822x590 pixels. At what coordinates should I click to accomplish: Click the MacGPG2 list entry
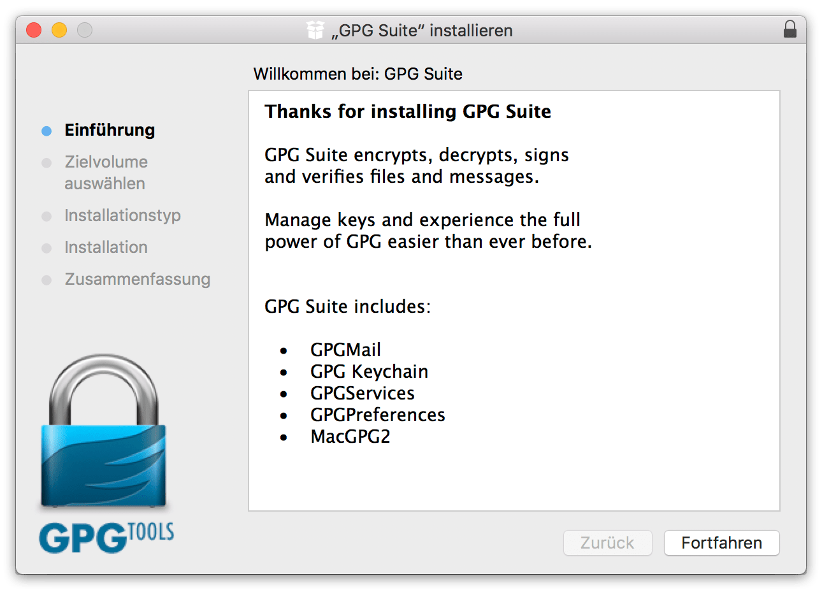350,436
